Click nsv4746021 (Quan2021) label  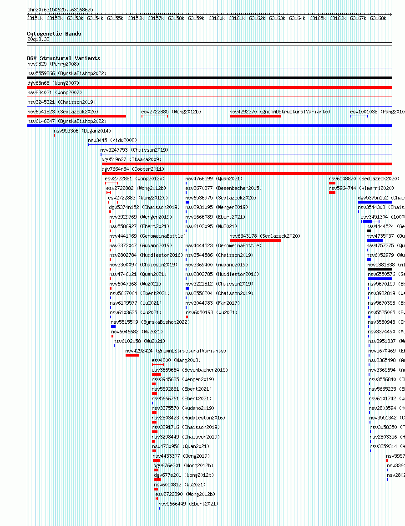(138, 274)
